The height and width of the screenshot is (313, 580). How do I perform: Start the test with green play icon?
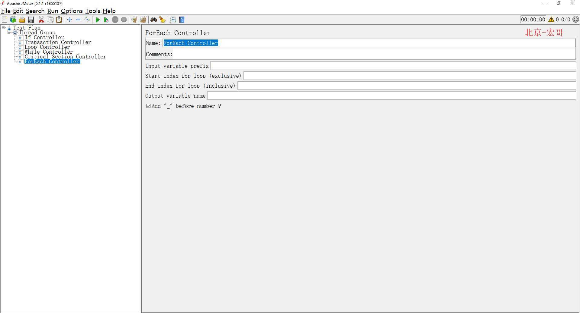point(98,20)
